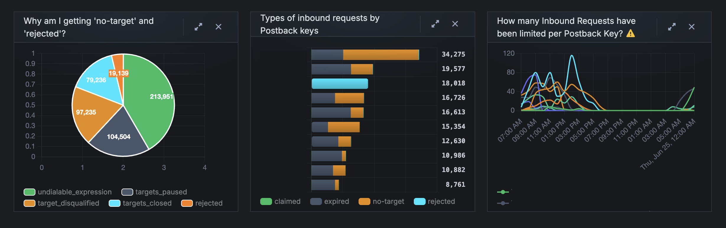
Task: Toggle the no-target legend entry
Action: 381,201
